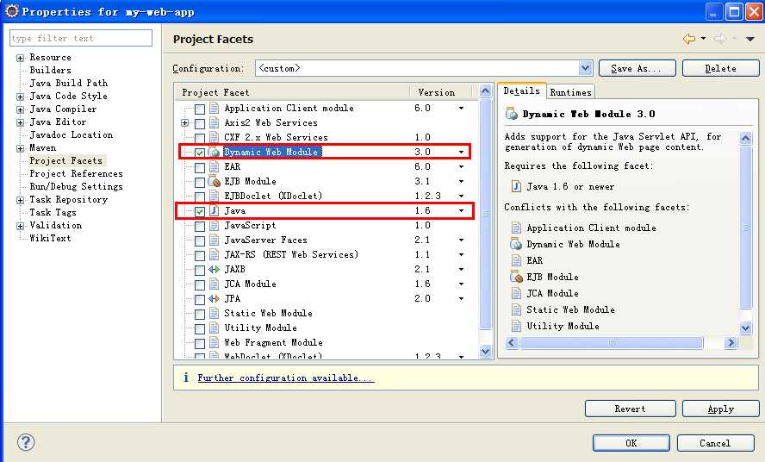Open Further configuration available link
765x462 pixels.
[286, 378]
